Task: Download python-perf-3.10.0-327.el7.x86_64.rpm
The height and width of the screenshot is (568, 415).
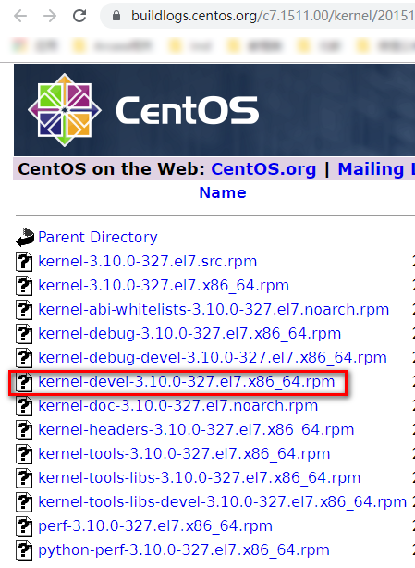Action: (184, 549)
